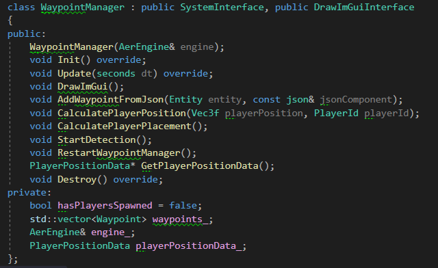438x268 pixels.
Task: Click GetPlayerPositionData method name
Action: [200, 166]
